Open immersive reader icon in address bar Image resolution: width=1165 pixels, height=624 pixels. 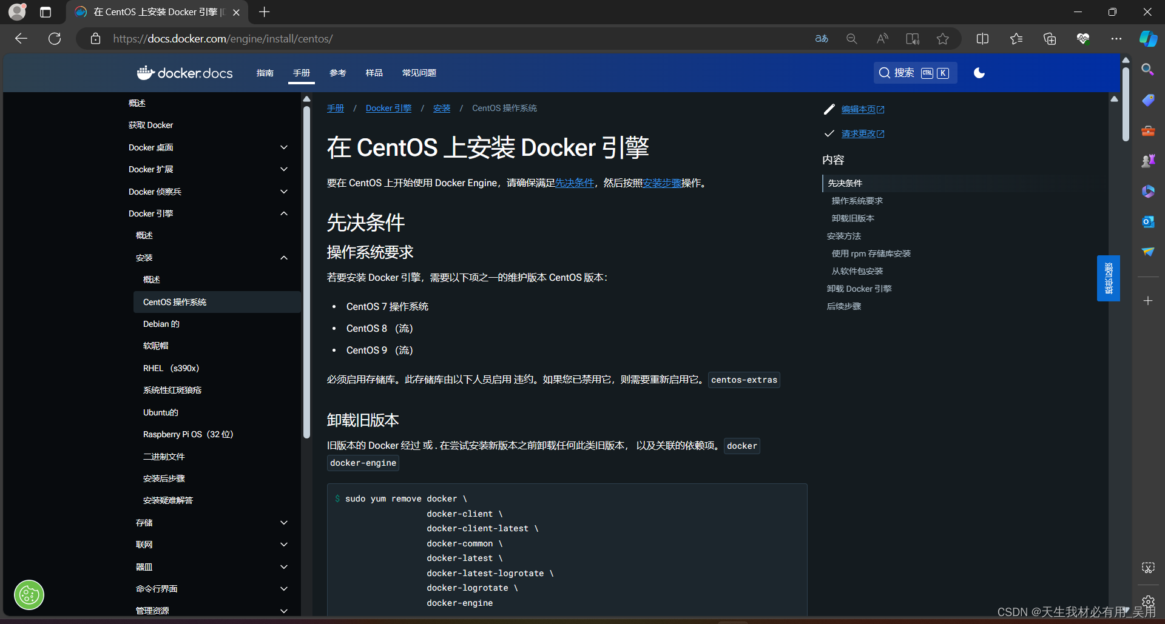(x=913, y=39)
